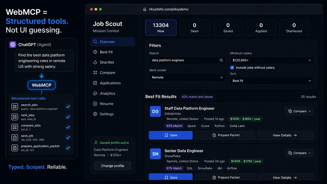
Task: Save the Senior Data Engineer job
Action: [170, 177]
